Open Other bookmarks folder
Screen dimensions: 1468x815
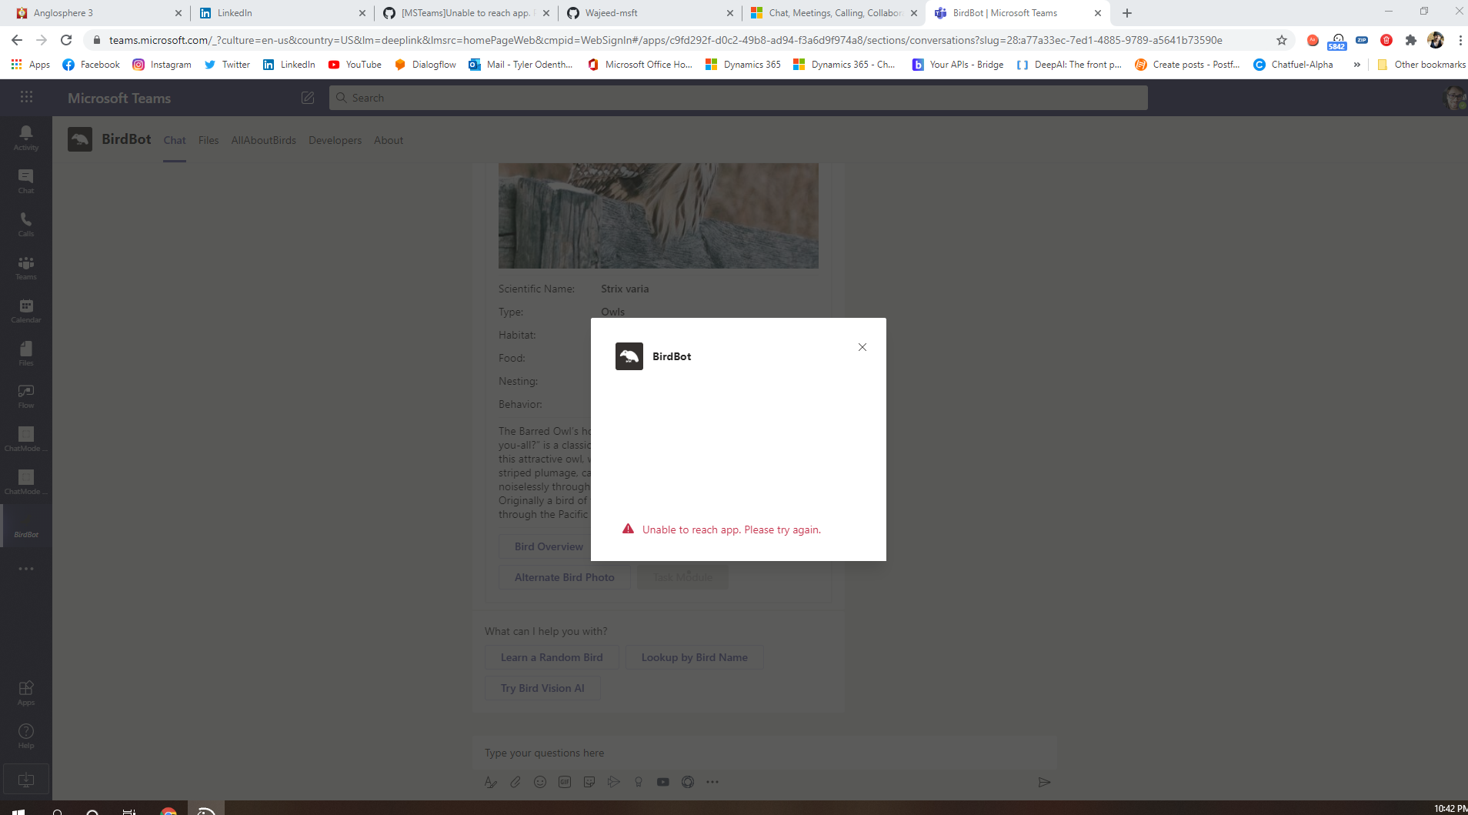click(x=1420, y=65)
